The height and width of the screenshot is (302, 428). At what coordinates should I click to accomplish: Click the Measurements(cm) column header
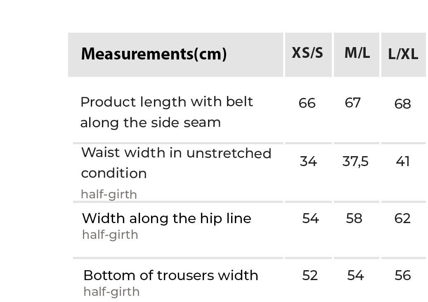tap(154, 54)
